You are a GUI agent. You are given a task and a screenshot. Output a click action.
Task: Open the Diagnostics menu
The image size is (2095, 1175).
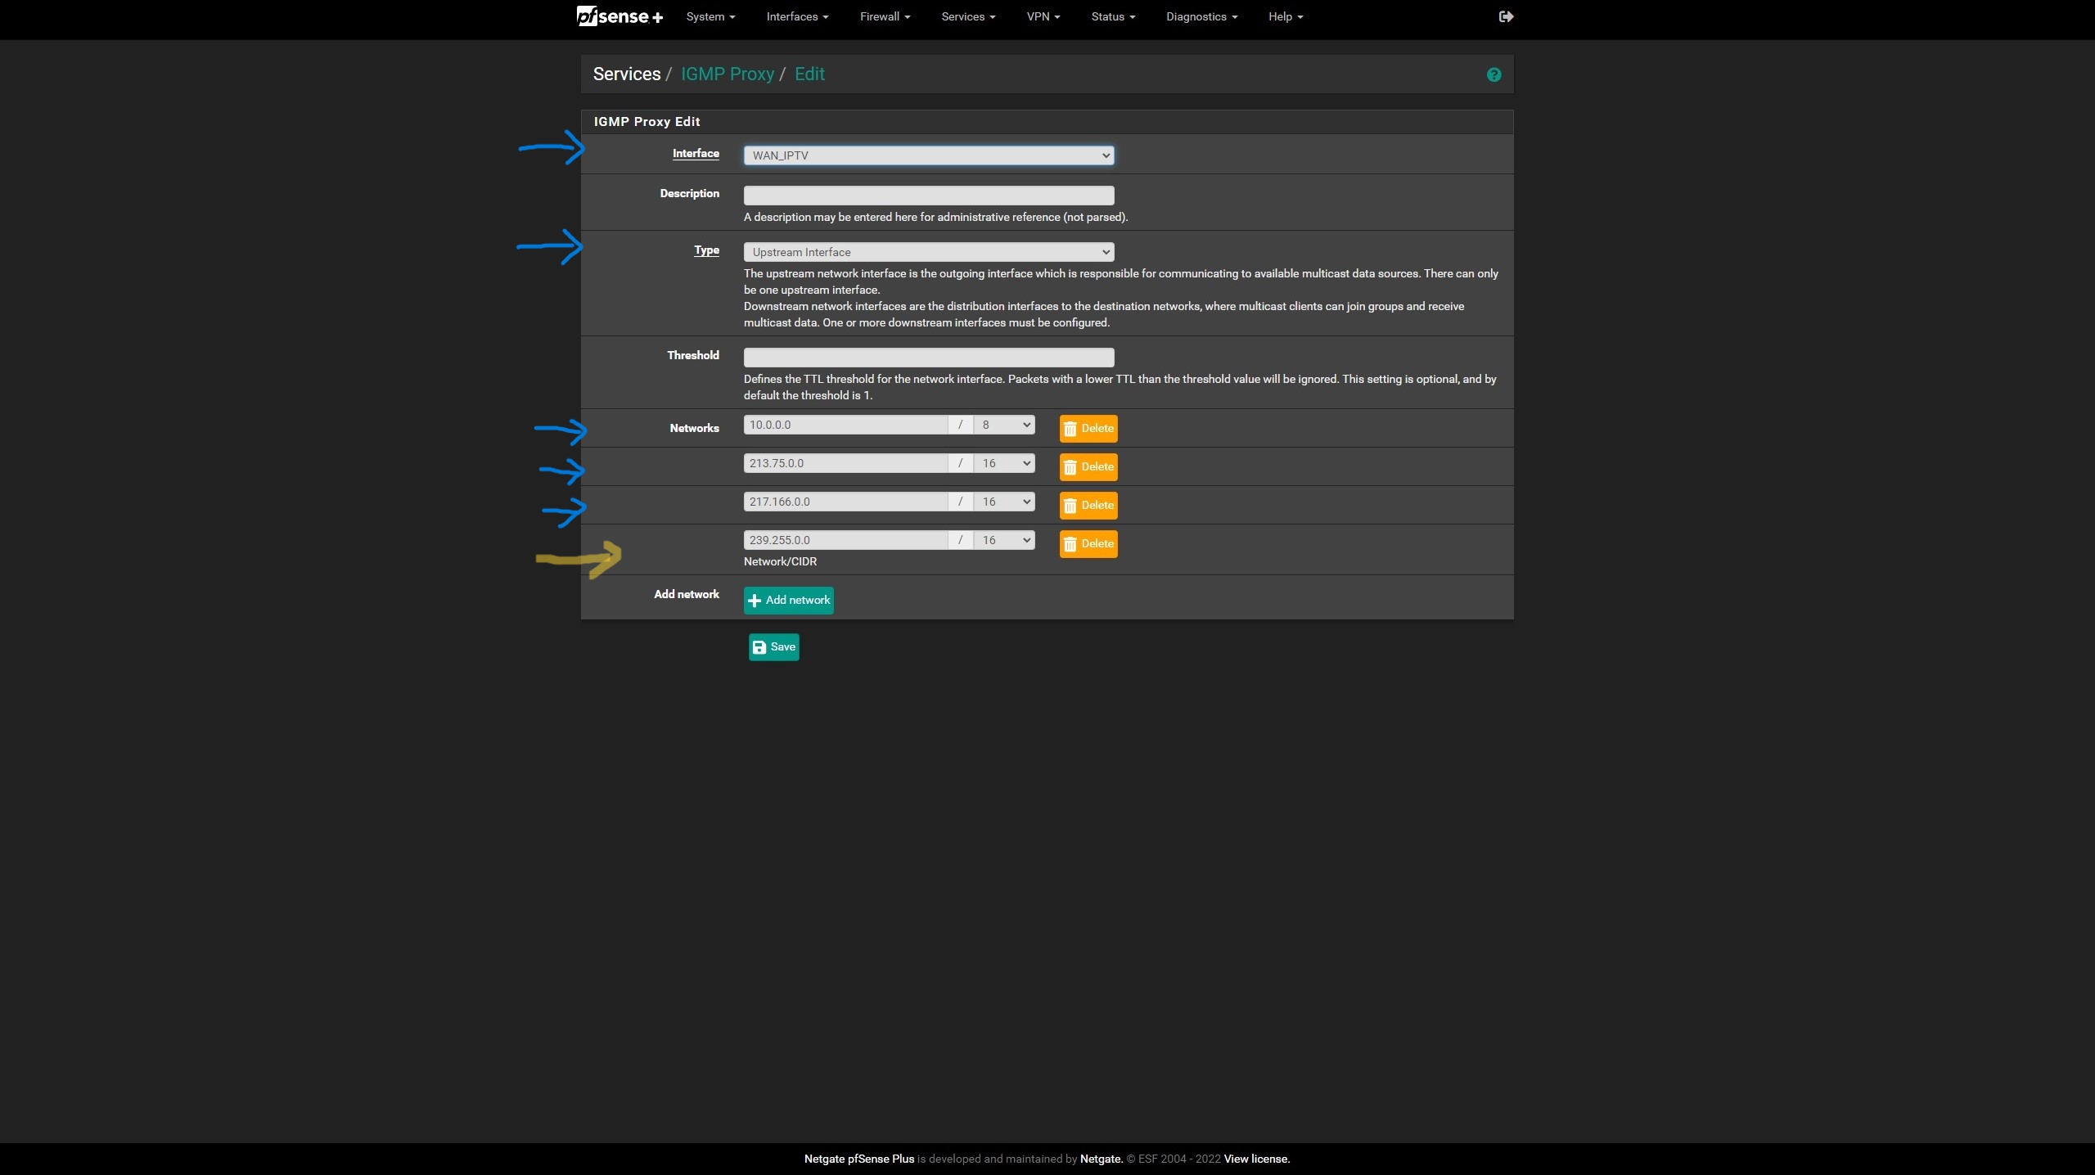click(x=1201, y=16)
